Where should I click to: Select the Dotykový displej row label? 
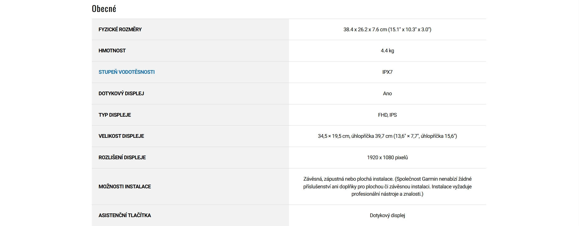pos(121,93)
